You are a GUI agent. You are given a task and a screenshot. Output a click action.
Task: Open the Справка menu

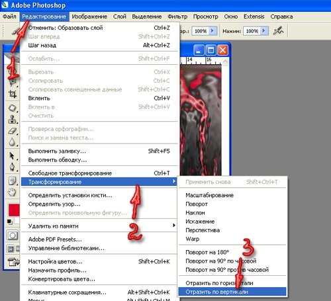tap(281, 17)
